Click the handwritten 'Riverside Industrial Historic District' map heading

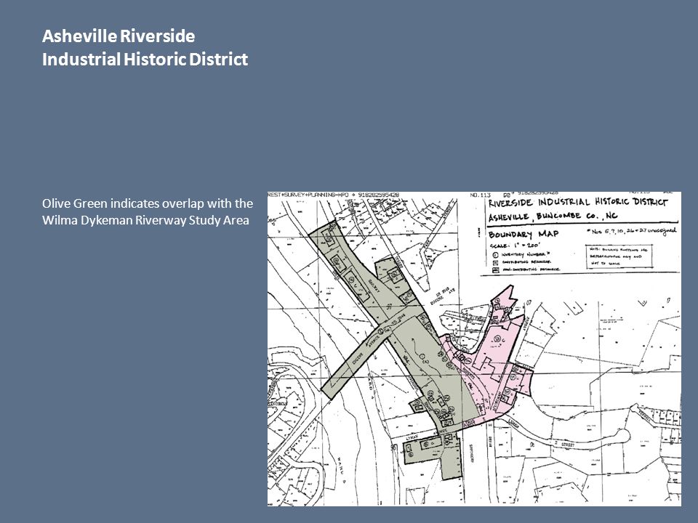(x=578, y=203)
